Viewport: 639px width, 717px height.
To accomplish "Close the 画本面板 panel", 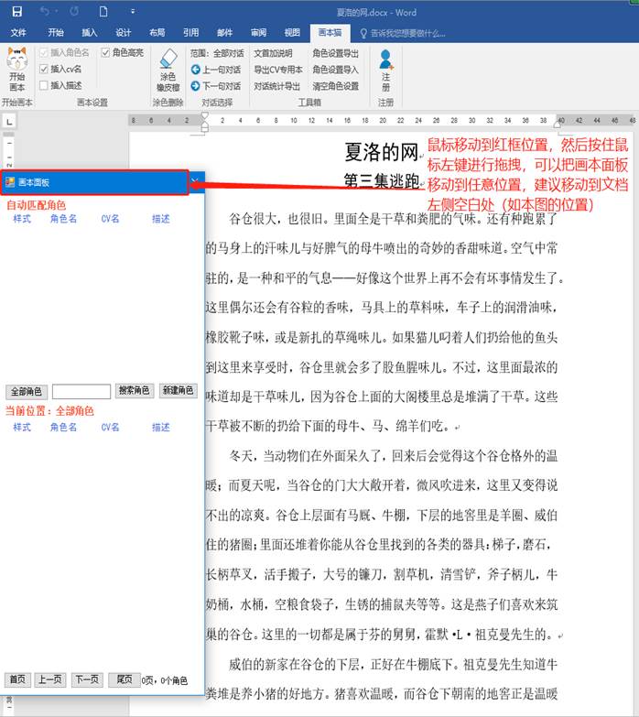I will [196, 182].
